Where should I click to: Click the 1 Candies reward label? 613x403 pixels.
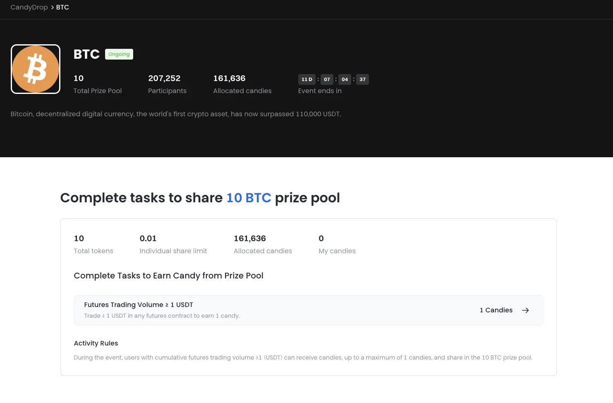click(496, 310)
